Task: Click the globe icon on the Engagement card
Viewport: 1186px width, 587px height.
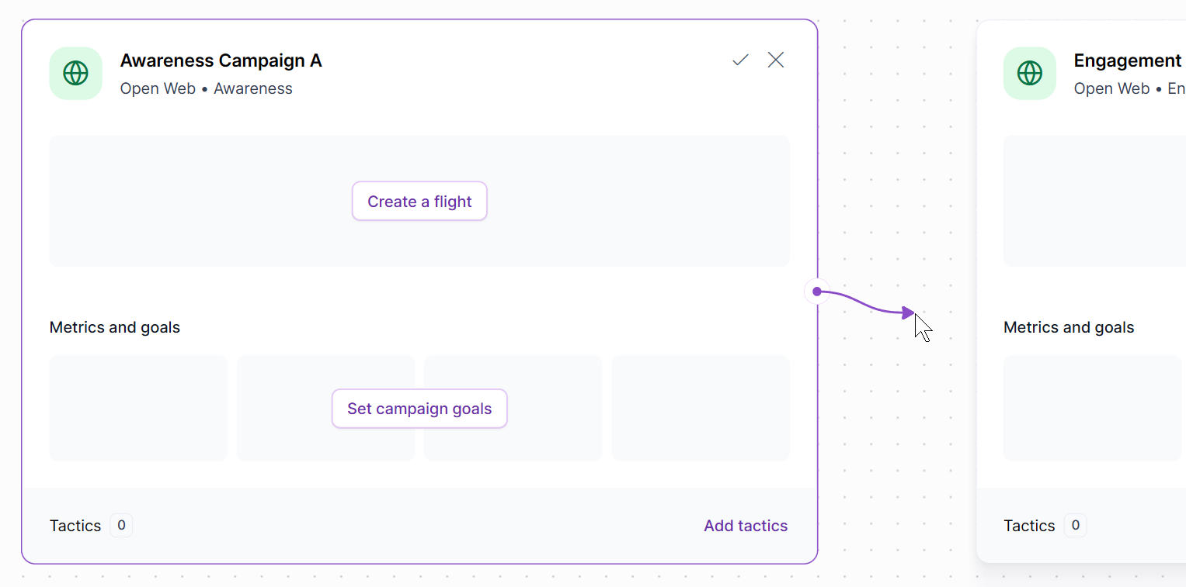Action: click(1029, 74)
